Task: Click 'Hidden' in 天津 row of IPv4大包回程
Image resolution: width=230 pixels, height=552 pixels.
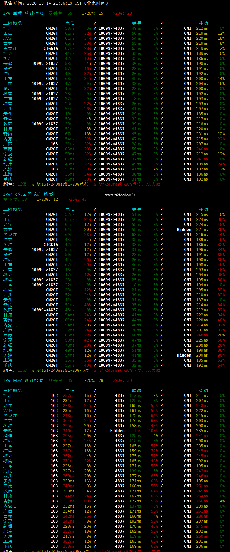Action: pos(184,355)
